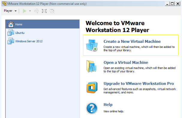Maximize the VMware Player window

coord(172,4)
